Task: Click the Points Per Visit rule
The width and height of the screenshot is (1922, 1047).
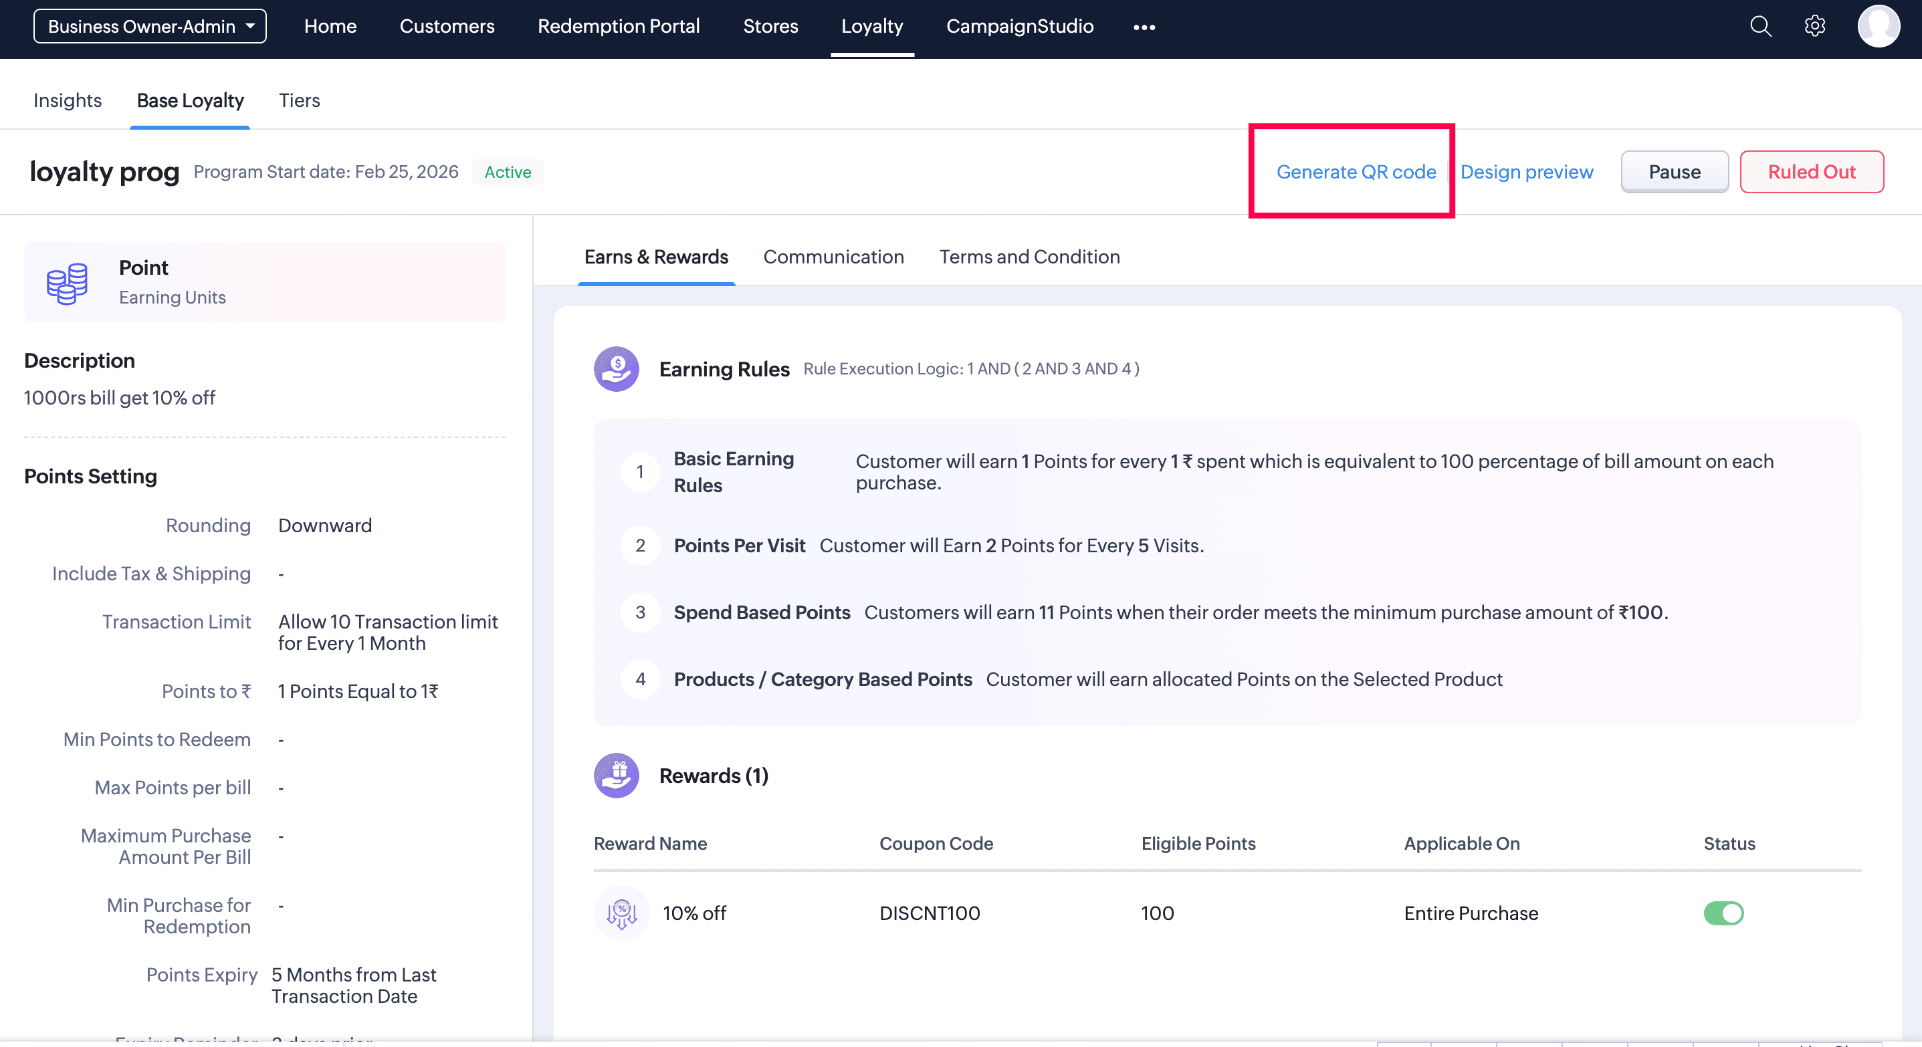Action: (x=740, y=545)
